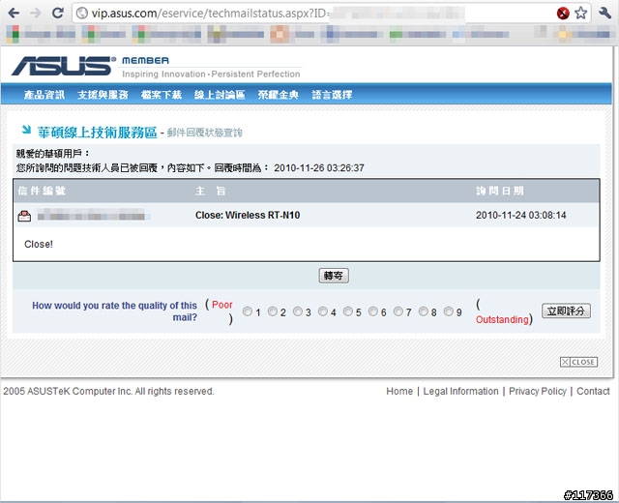
Task: Select rating 1 radio button
Action: 248,311
